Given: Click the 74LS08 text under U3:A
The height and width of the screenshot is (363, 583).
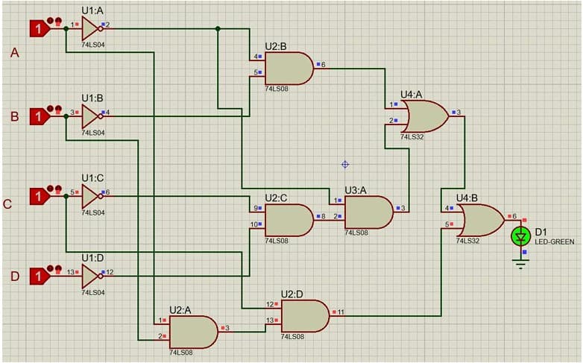Looking at the screenshot, I should 356,233.
